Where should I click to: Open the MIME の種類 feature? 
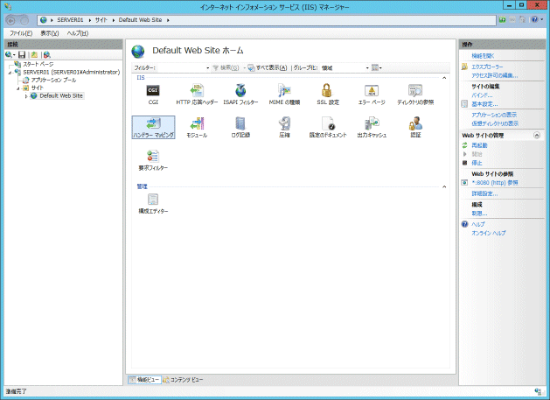(284, 95)
